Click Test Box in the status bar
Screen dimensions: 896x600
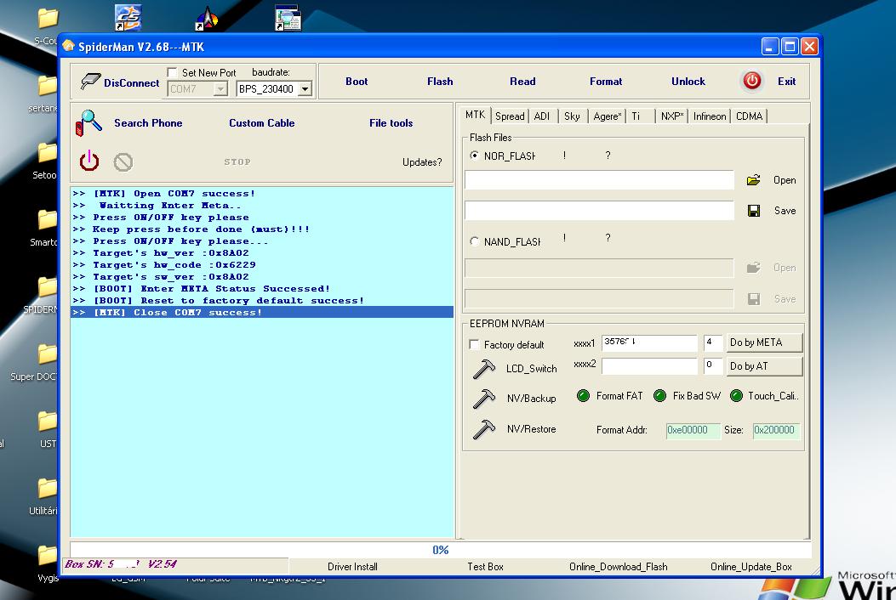[x=485, y=567]
